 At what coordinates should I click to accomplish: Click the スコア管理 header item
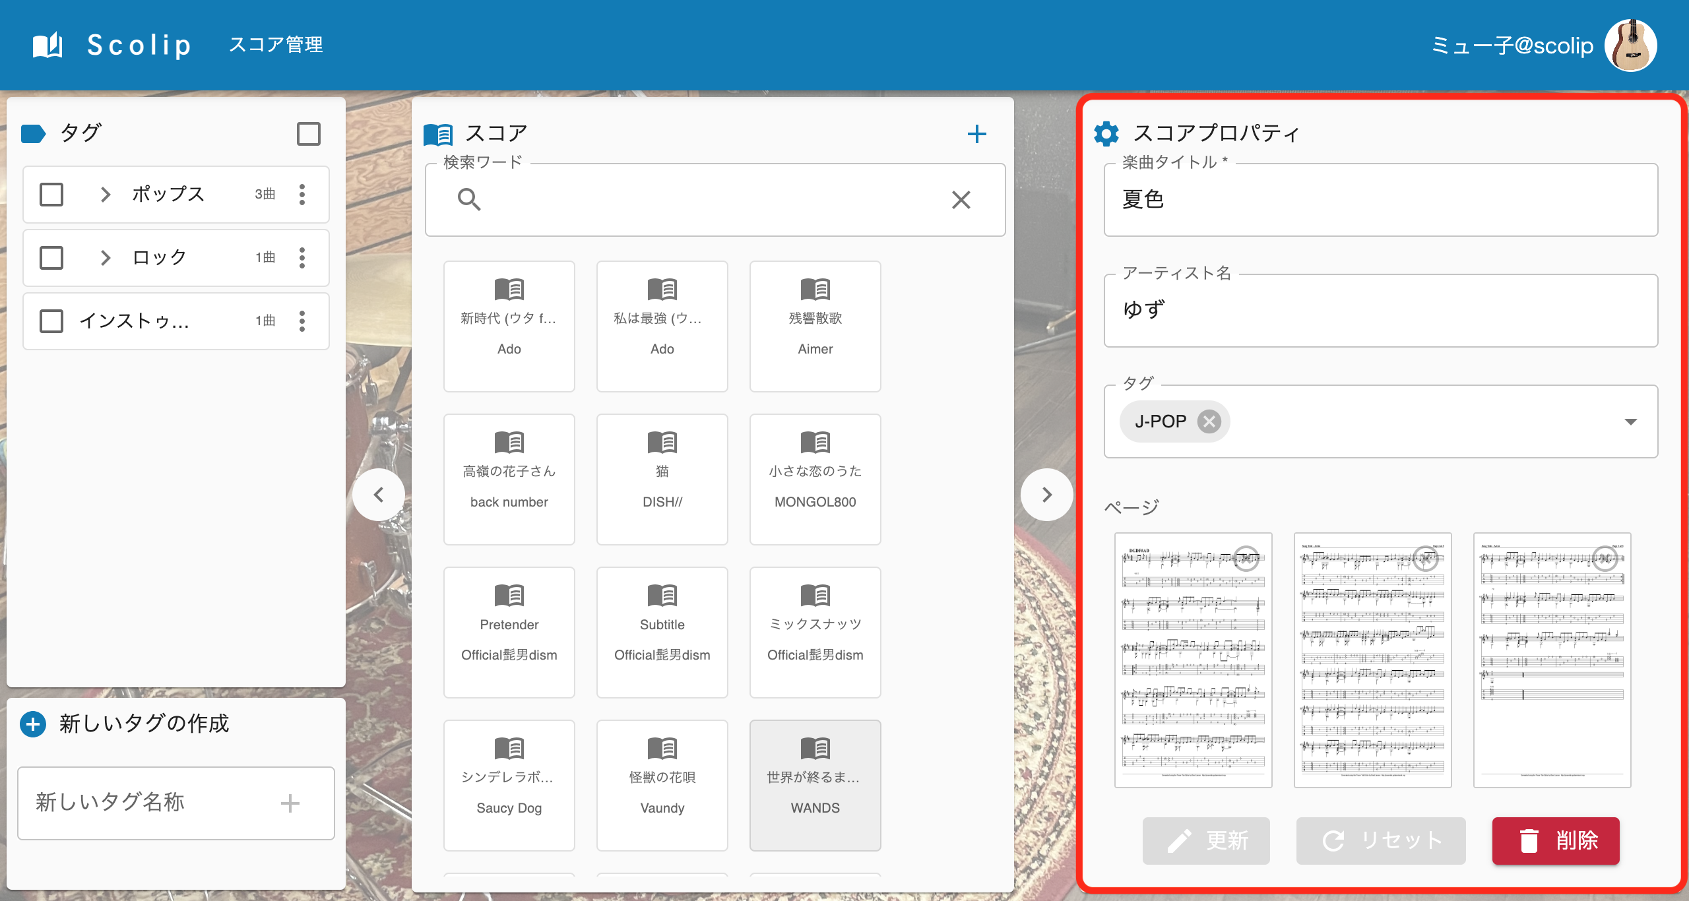coord(276,45)
